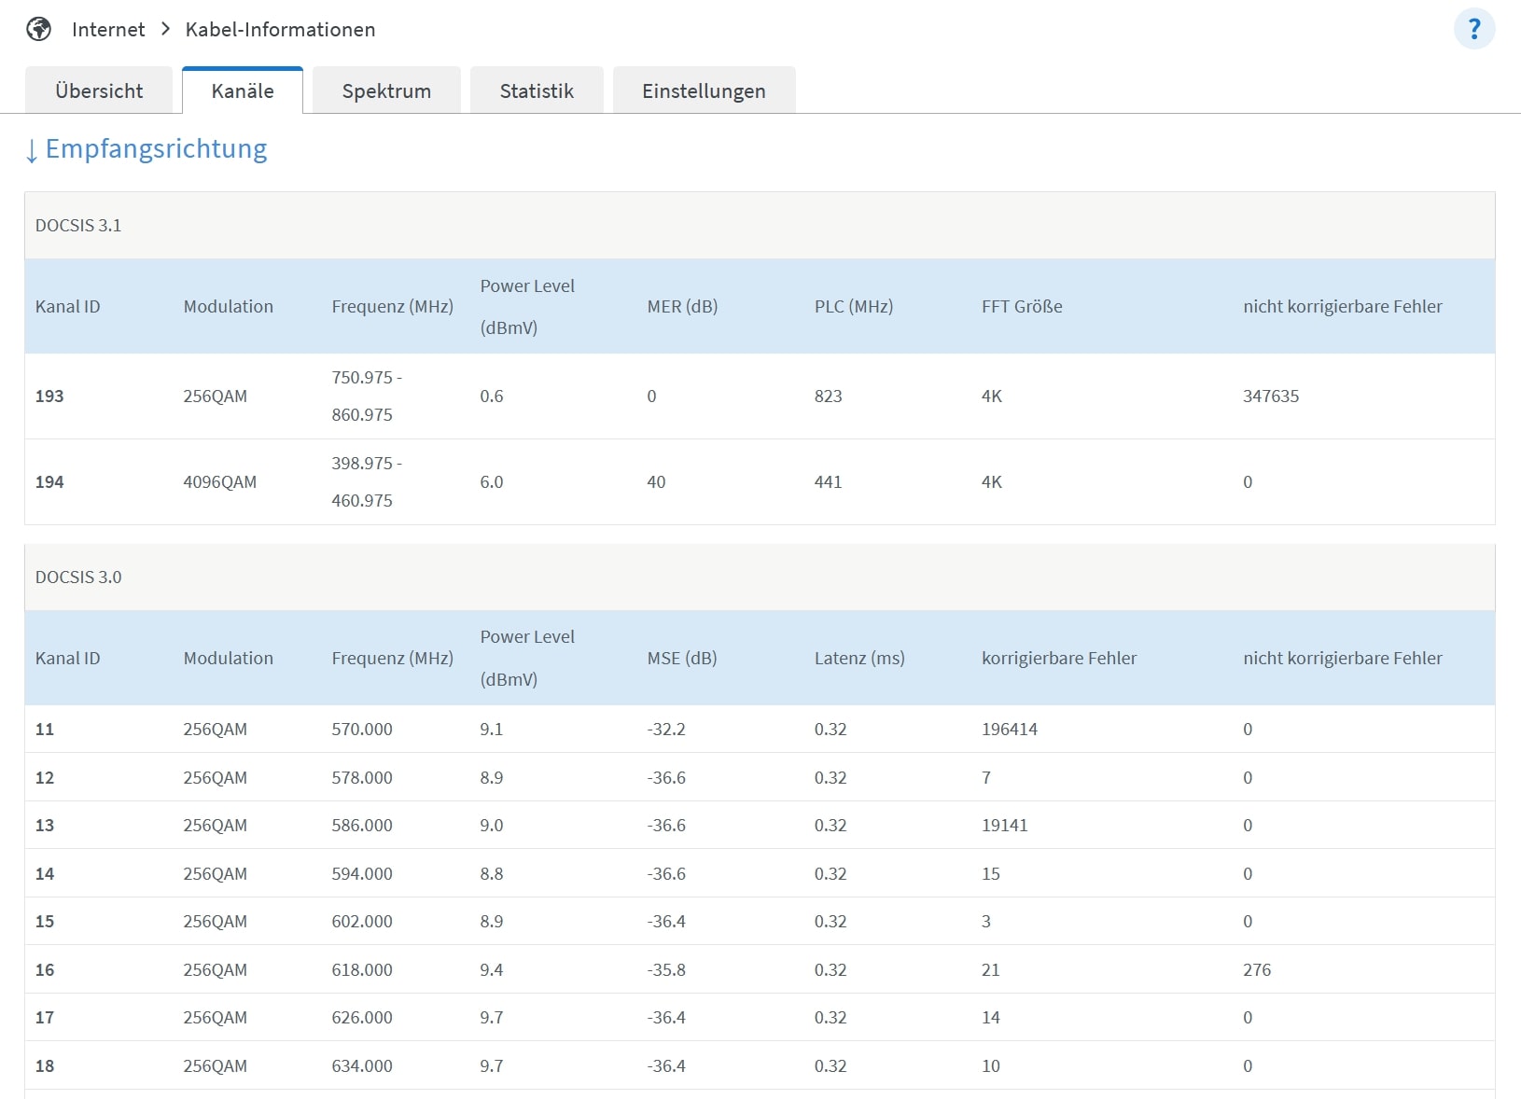Click the DOCSIS 3.0 table title
The width and height of the screenshot is (1521, 1099).
click(x=78, y=577)
